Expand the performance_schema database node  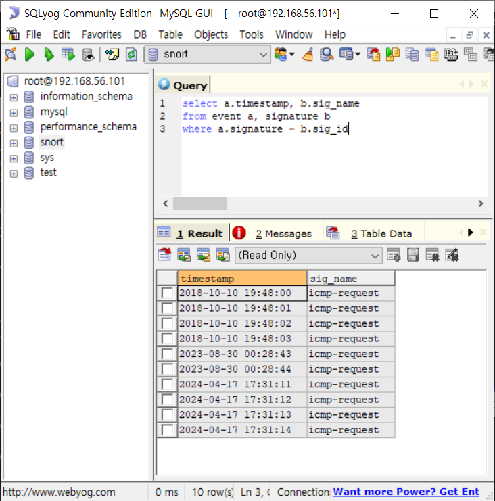pyautogui.click(x=14, y=128)
